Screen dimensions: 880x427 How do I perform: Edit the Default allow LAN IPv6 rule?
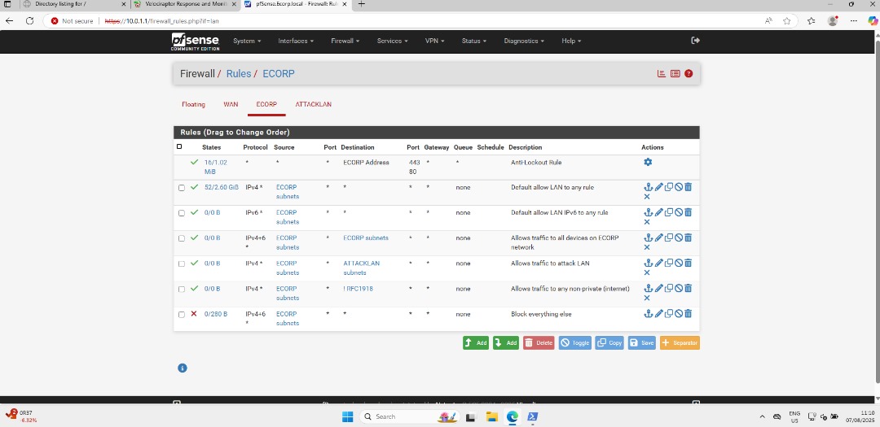(x=659, y=212)
